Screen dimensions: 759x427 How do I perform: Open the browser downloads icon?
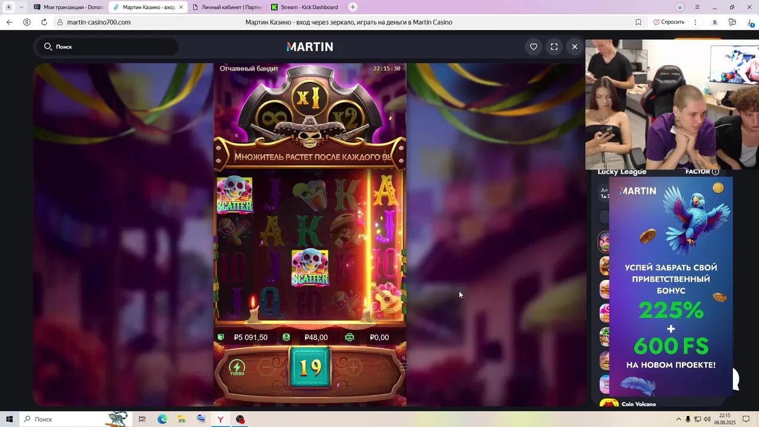(x=751, y=22)
